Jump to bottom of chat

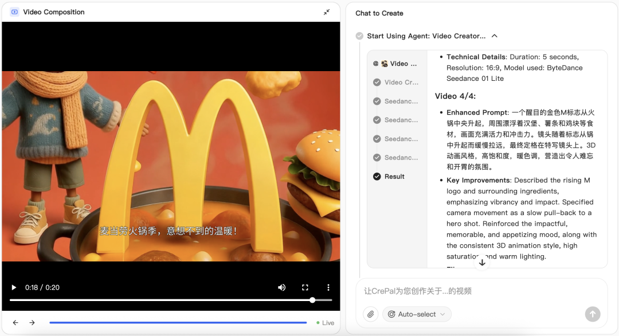pos(482,263)
